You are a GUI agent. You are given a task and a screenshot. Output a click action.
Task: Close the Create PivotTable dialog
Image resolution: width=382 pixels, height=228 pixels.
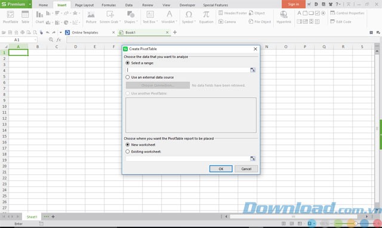coord(255,49)
